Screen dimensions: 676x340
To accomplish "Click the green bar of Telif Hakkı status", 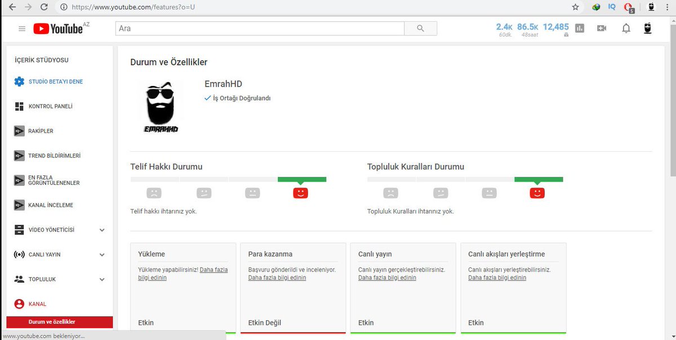I will [302, 179].
